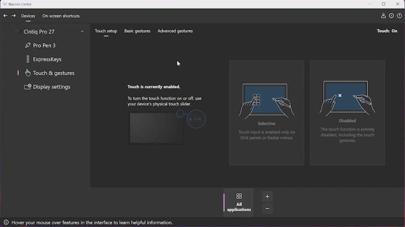Click the Touch: On status label
The width and height of the screenshot is (405, 227).
387,31
